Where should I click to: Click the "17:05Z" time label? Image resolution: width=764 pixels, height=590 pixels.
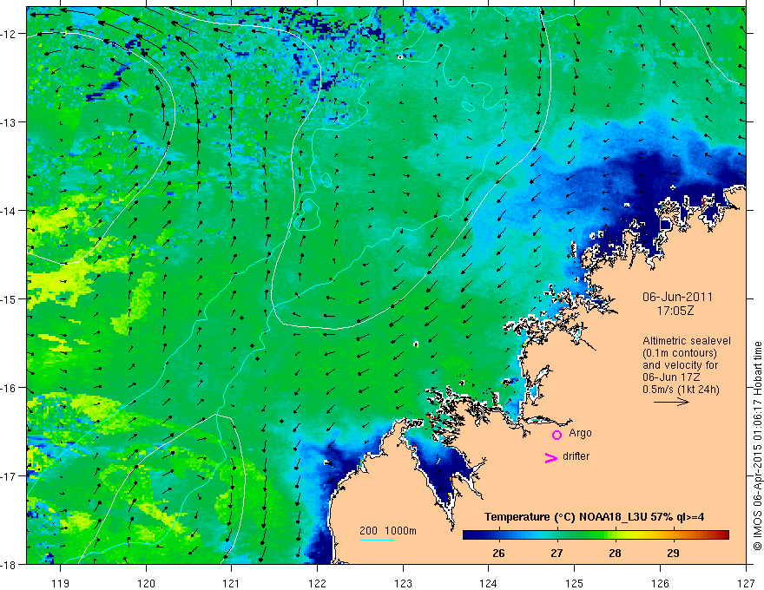click(x=675, y=311)
